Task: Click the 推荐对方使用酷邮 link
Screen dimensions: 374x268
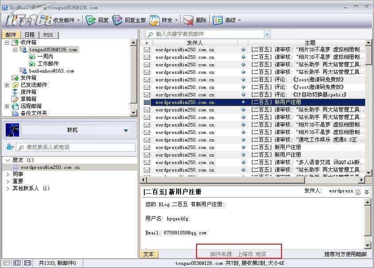Action: pos(345,254)
